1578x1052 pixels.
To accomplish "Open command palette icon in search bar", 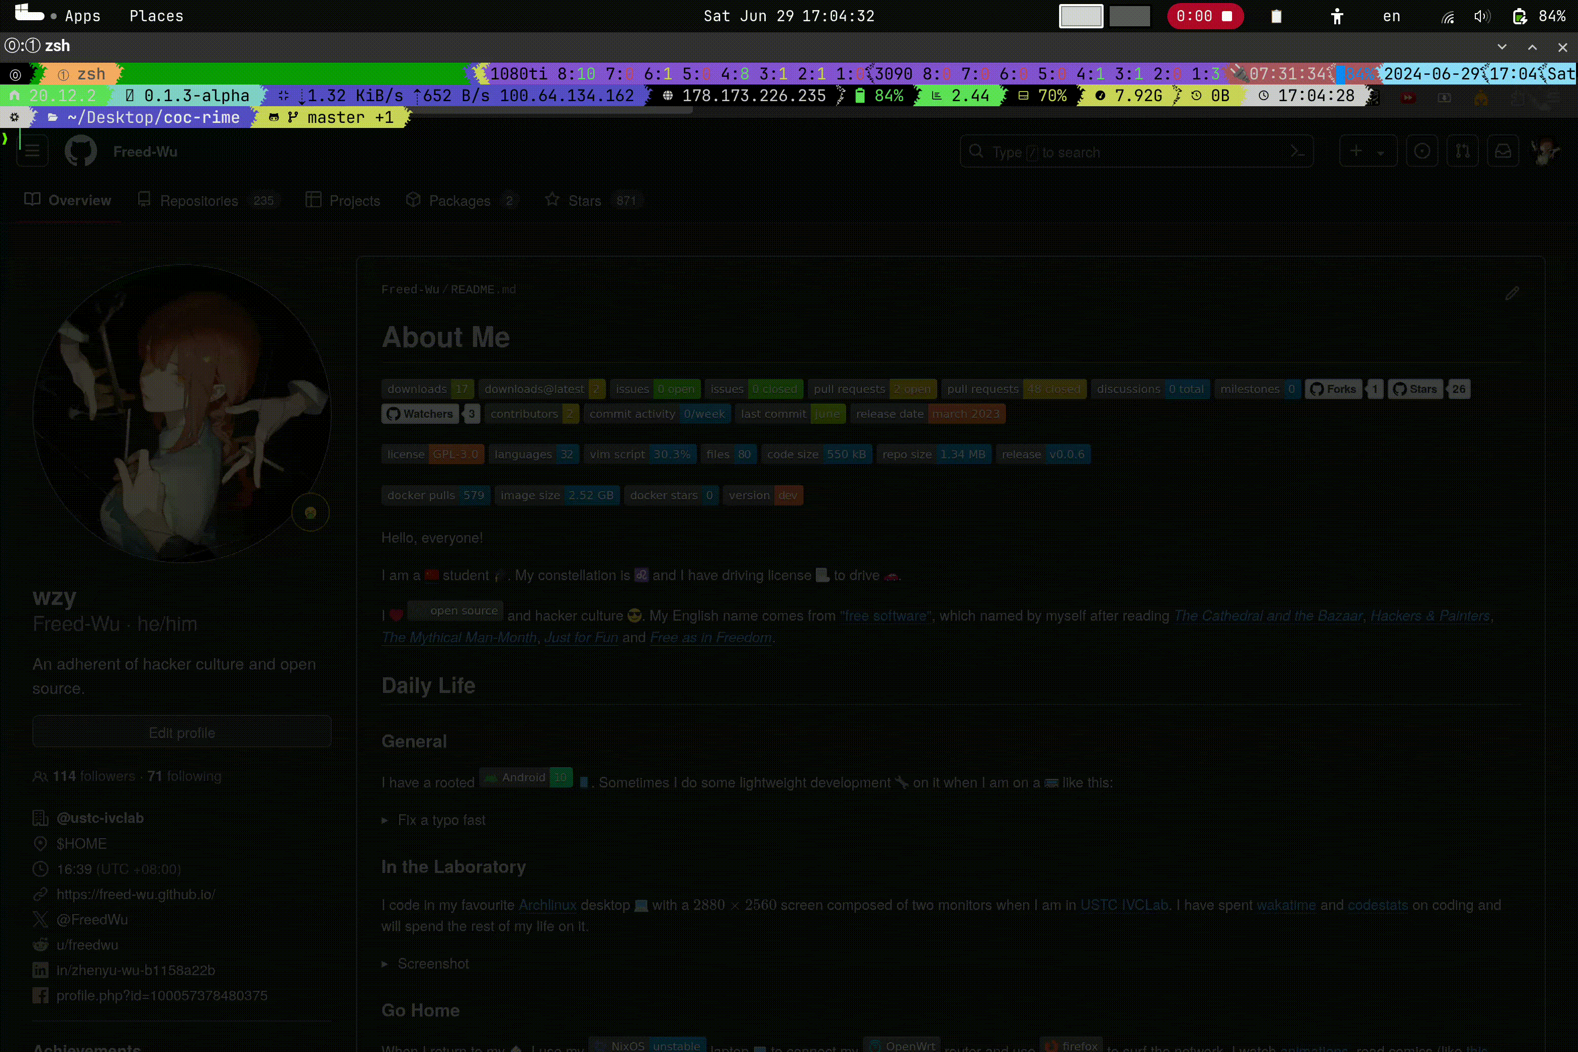I will (1298, 152).
